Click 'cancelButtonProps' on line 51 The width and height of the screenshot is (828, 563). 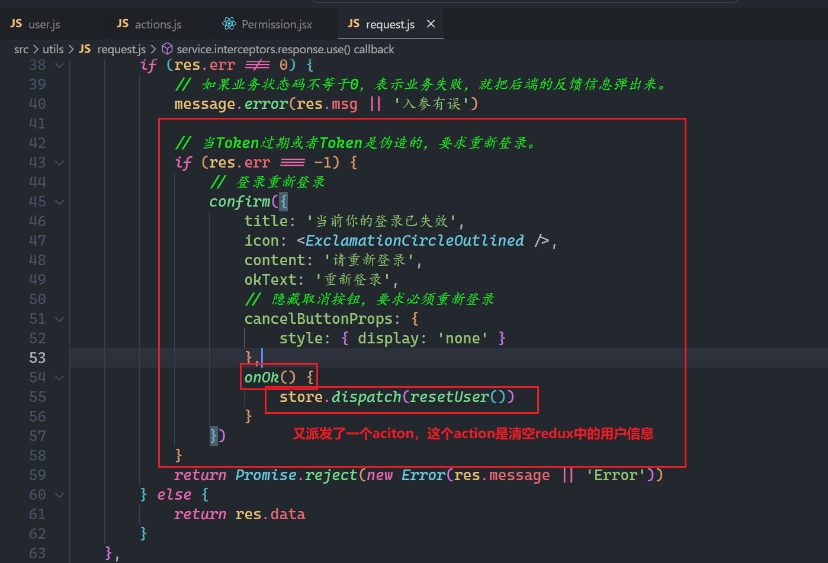(319, 319)
